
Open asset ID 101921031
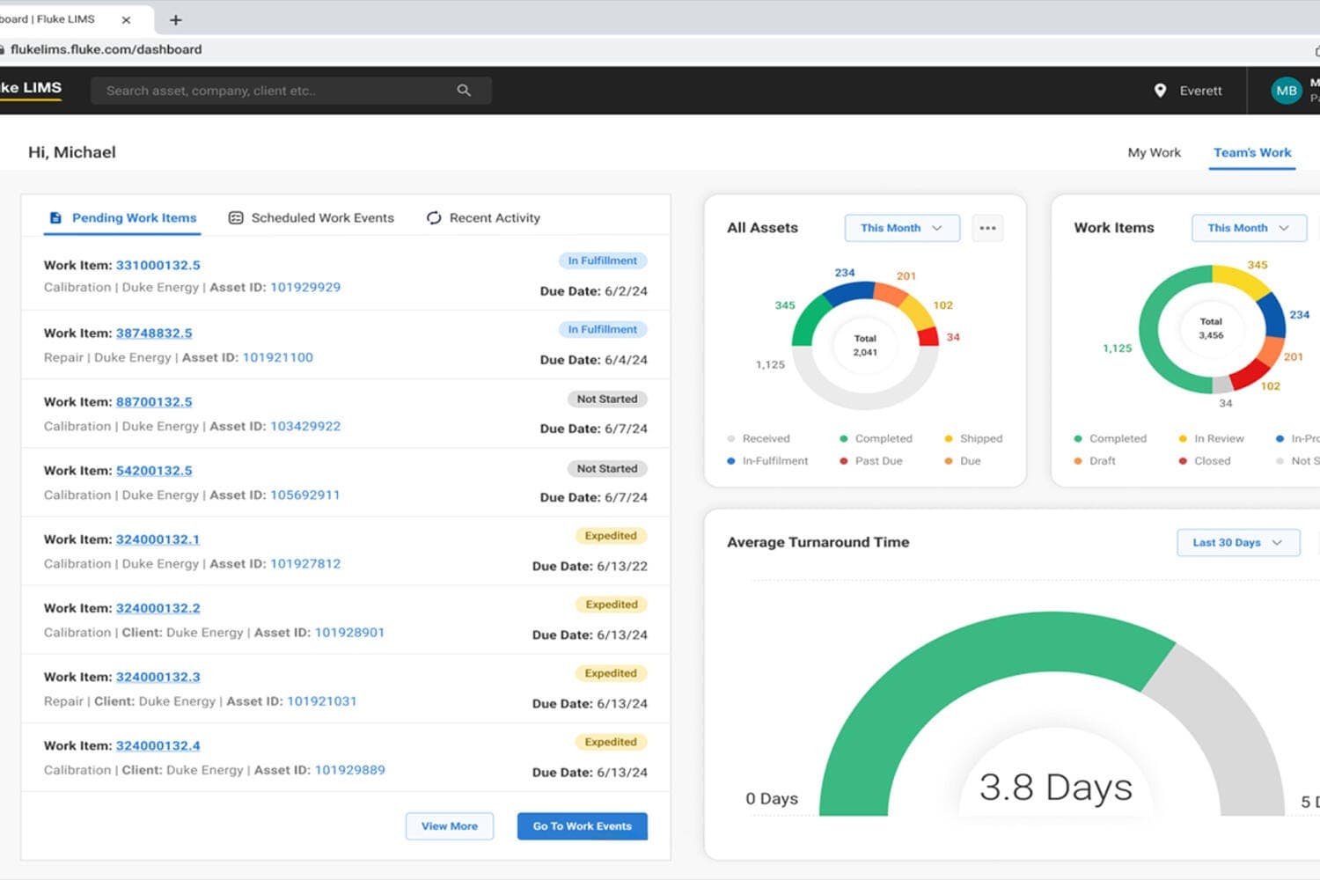click(322, 701)
